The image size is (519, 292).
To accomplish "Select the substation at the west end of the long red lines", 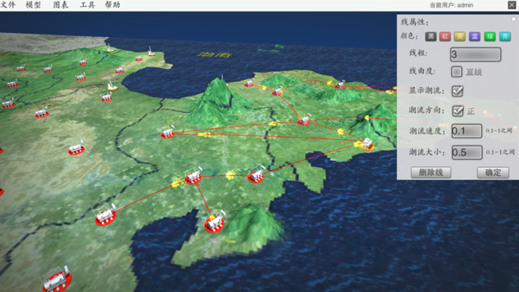I will tap(167, 132).
